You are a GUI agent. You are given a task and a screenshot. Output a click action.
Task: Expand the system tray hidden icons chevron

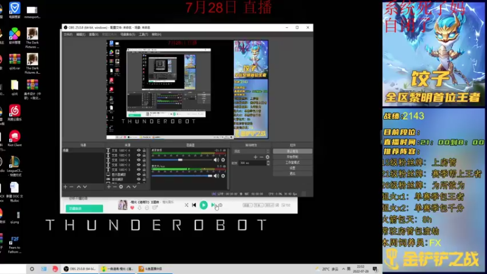tap(343, 269)
